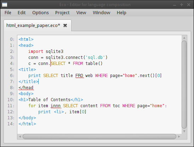194x147 pixels.
Task: Open the Options menu
Action: pos(40,13)
